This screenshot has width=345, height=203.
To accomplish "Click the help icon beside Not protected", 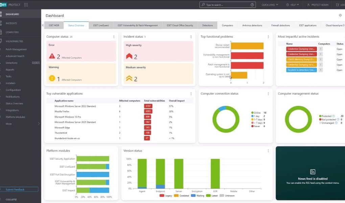I will [338, 119].
